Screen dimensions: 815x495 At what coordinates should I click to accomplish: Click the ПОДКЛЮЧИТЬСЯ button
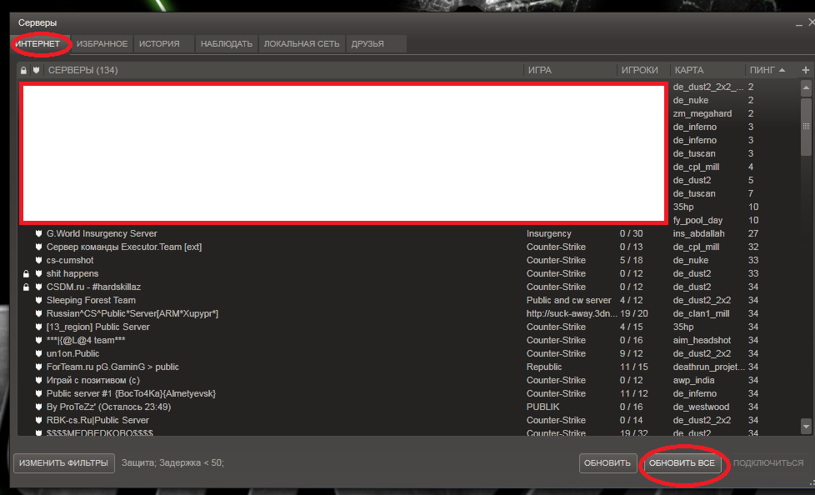(768, 462)
